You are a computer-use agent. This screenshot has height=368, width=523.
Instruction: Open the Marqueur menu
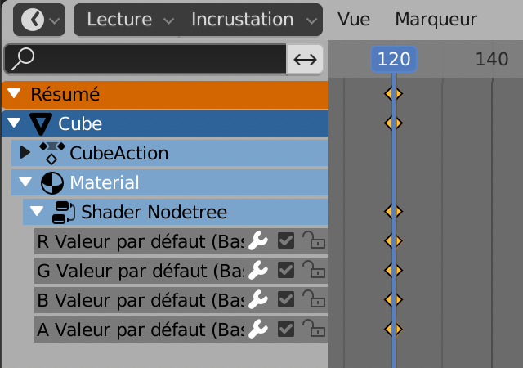436,20
